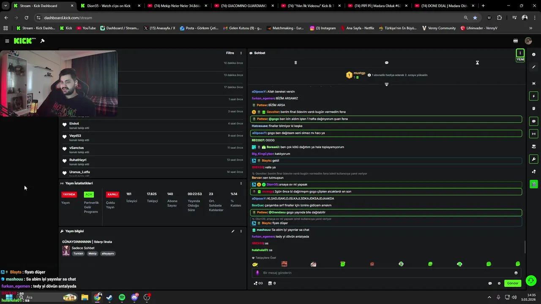Open the user avatar menu
This screenshot has width=541, height=304.
coord(528,41)
